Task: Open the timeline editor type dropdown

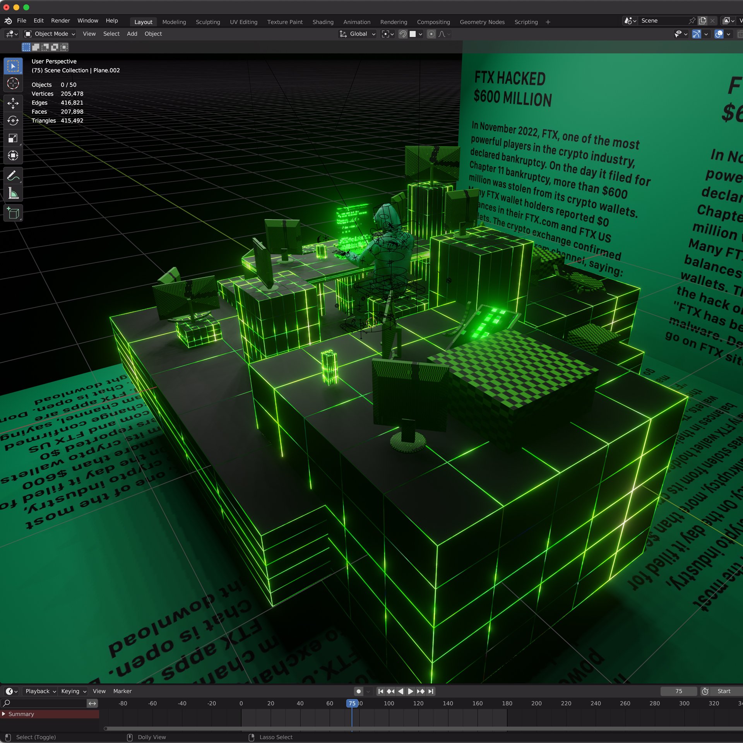Action: point(12,691)
